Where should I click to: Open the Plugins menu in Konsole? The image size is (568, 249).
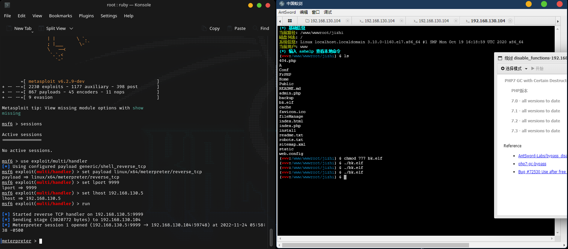(86, 16)
